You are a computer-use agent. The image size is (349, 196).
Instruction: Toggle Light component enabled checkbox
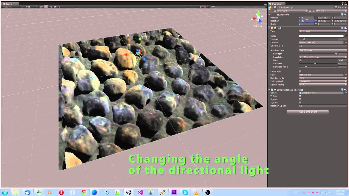click(x=275, y=28)
